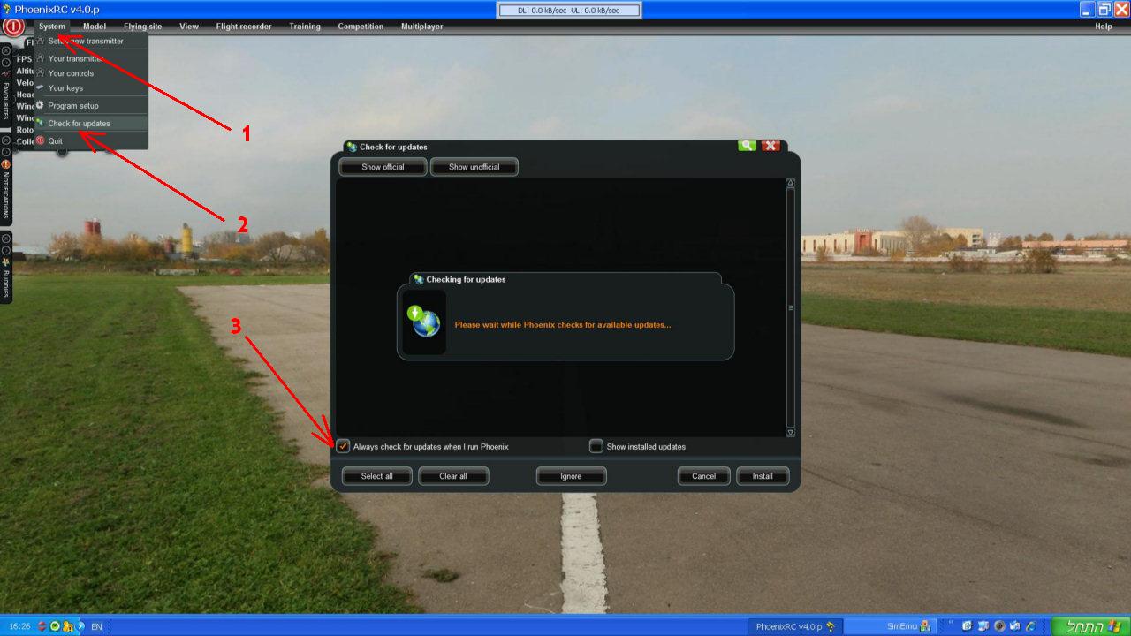
Task: Click the update list scrollbar handle
Action: tap(791, 307)
